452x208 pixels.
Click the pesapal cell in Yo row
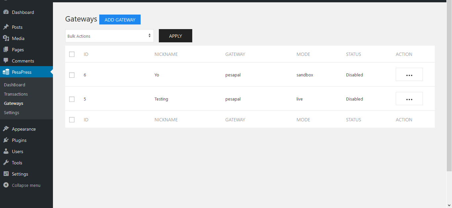233,75
